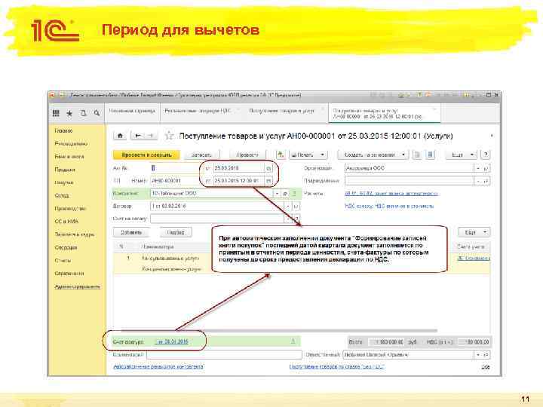Viewport: 543px width, 407px height.
Task: Expand the Ответственный dropdown list
Action: pos(478,355)
